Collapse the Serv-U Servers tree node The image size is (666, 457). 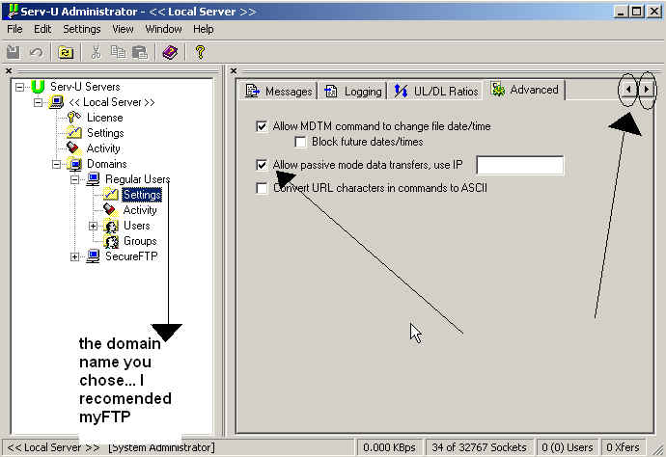pos(19,87)
